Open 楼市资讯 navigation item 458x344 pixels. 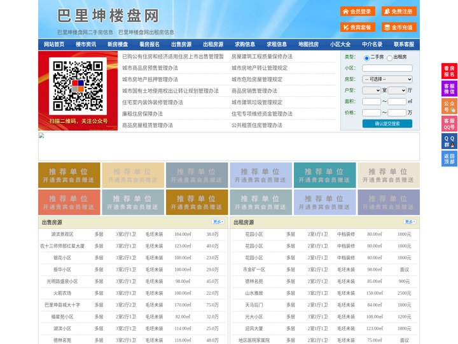coord(86,45)
